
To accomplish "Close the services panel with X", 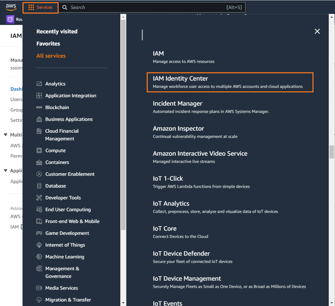I will point(317,31).
